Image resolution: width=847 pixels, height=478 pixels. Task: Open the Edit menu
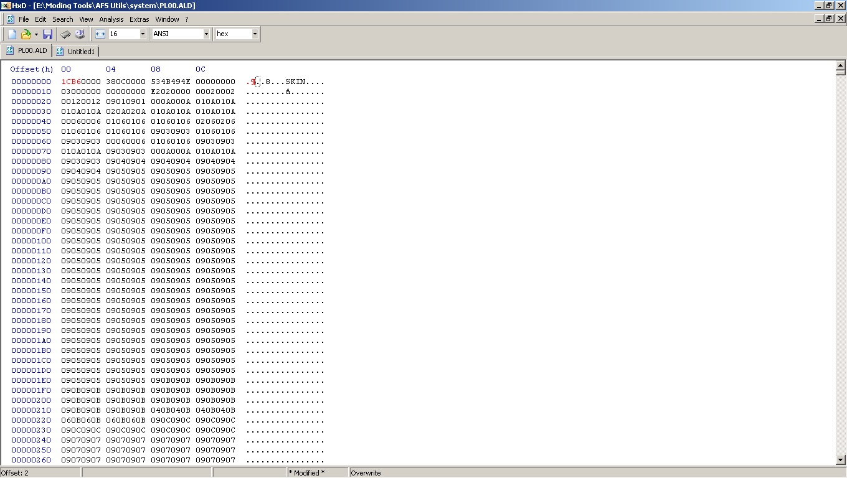[40, 19]
